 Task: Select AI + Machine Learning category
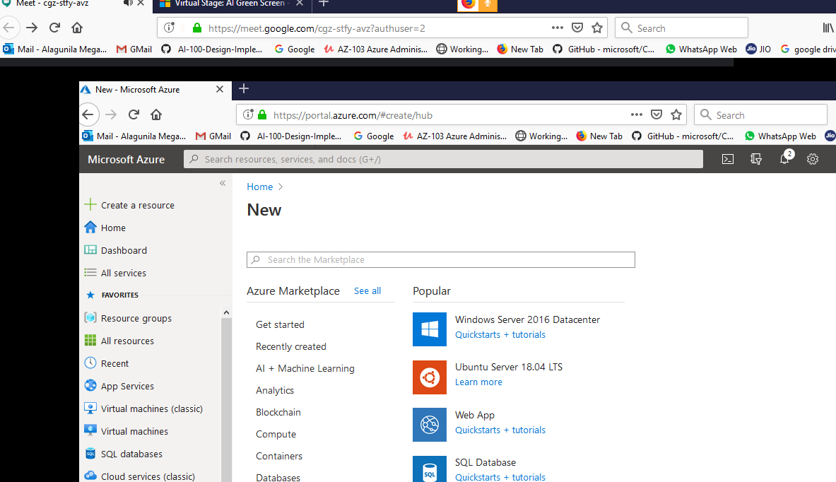(305, 368)
